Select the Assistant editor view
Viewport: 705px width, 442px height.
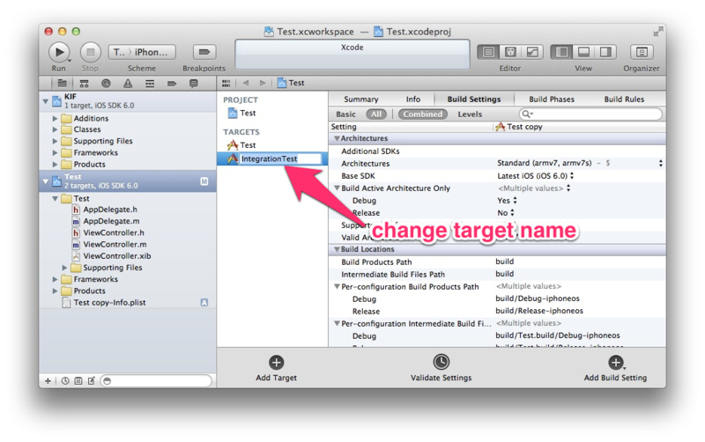coord(510,52)
